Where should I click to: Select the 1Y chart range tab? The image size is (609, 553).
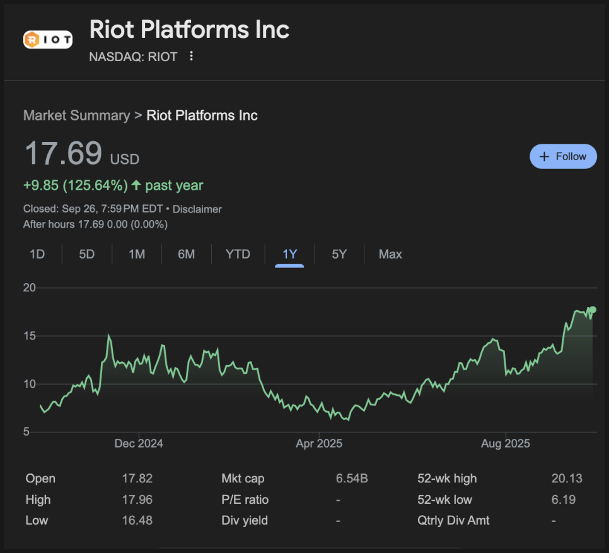pos(290,254)
